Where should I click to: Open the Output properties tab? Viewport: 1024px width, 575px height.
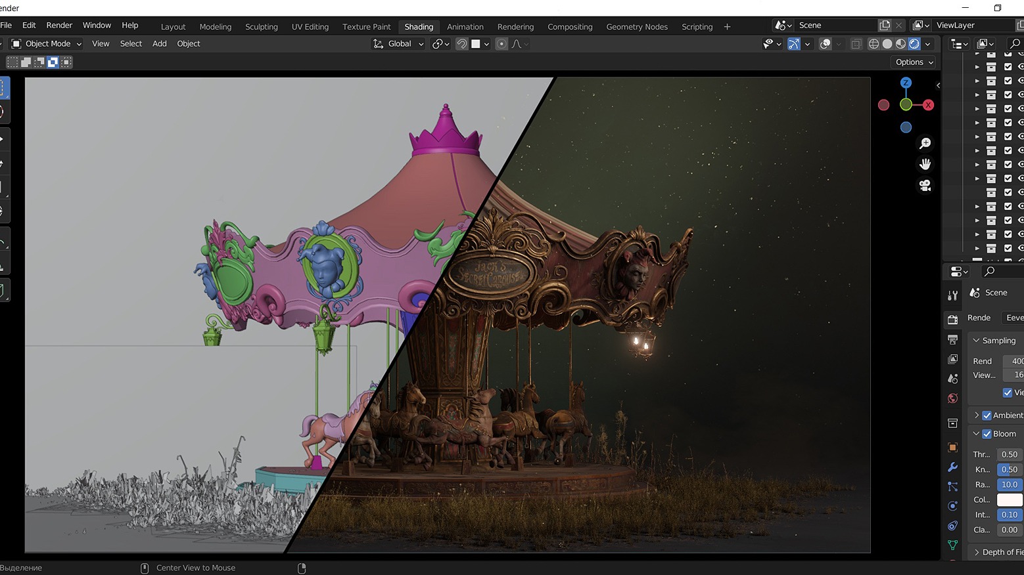(x=952, y=339)
